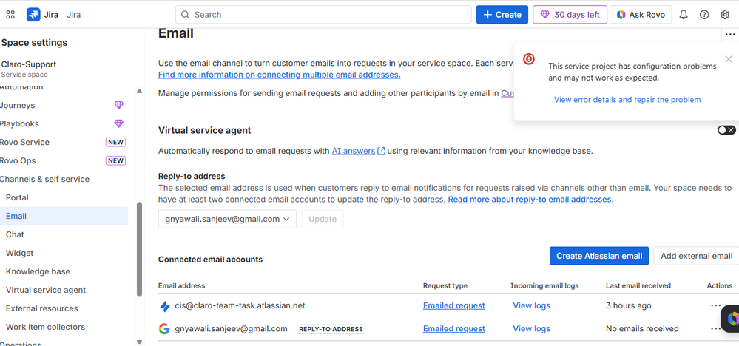Open View error details and repair link
This screenshot has width=739, height=346.
pyautogui.click(x=627, y=100)
